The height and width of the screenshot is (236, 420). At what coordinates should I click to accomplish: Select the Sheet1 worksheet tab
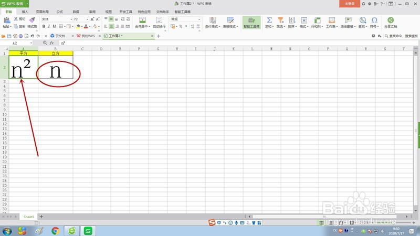tap(29, 217)
